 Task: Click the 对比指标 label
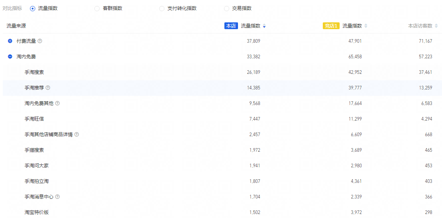tap(12, 8)
